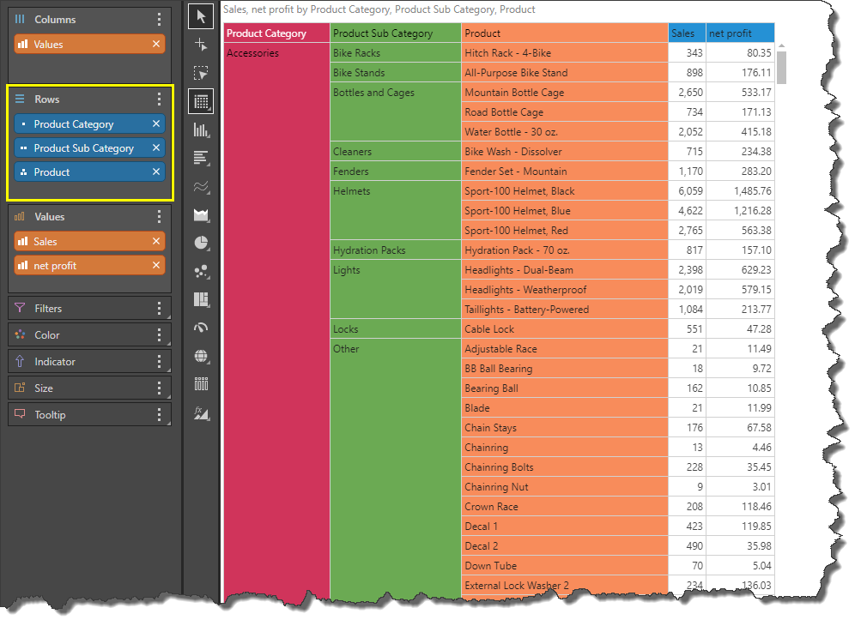861x626 pixels.
Task: Click the grid vertical scrollbar
Action: (782, 67)
